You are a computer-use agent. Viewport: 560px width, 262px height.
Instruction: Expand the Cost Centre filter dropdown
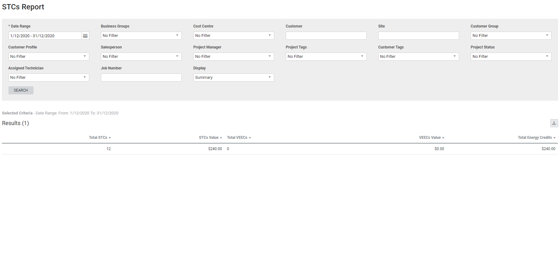233,36
